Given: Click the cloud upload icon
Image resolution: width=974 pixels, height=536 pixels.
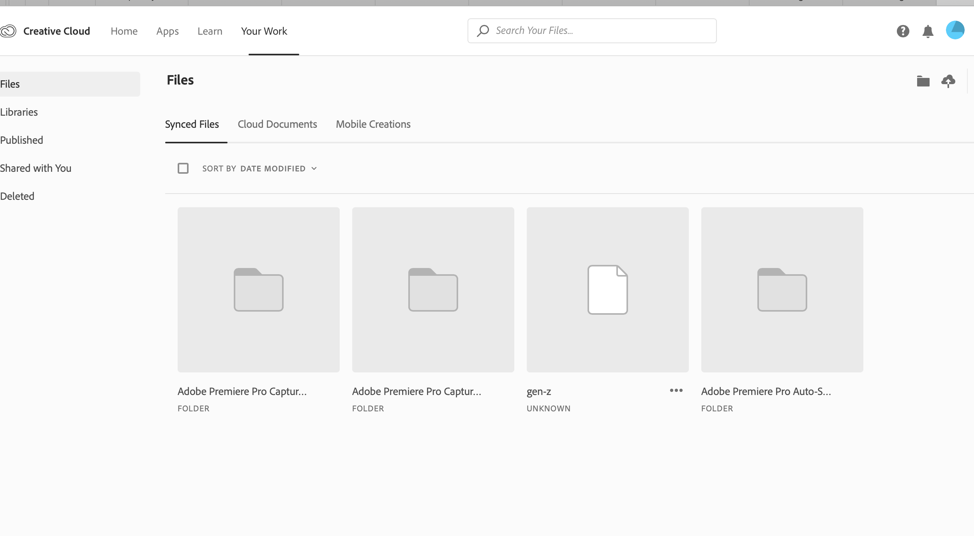Looking at the screenshot, I should [x=948, y=81].
